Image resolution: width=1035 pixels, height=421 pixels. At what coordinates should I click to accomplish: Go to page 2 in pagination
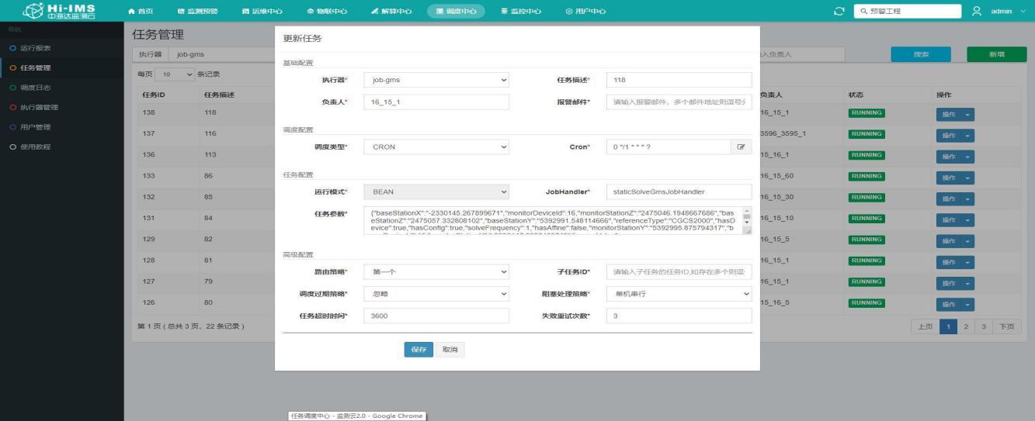pos(967,326)
